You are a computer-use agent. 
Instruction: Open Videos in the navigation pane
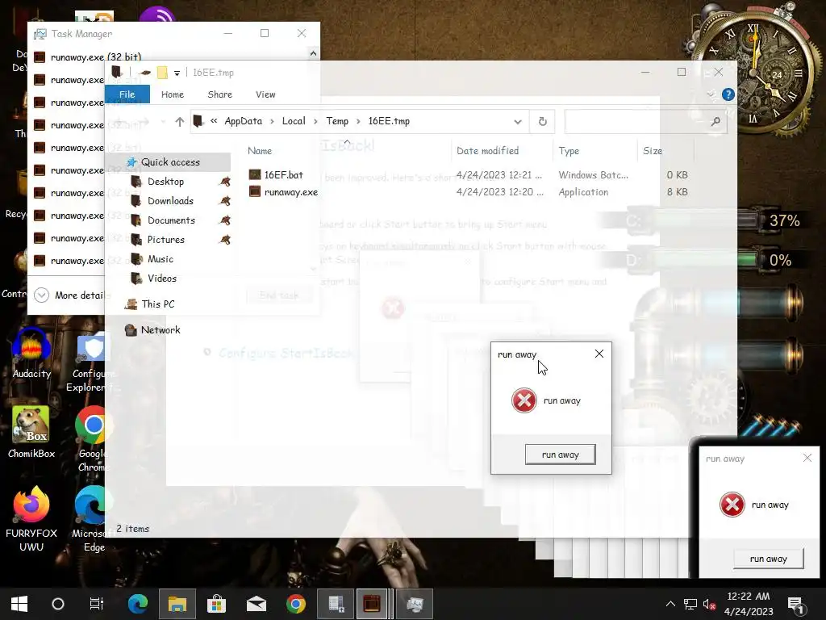point(161,279)
